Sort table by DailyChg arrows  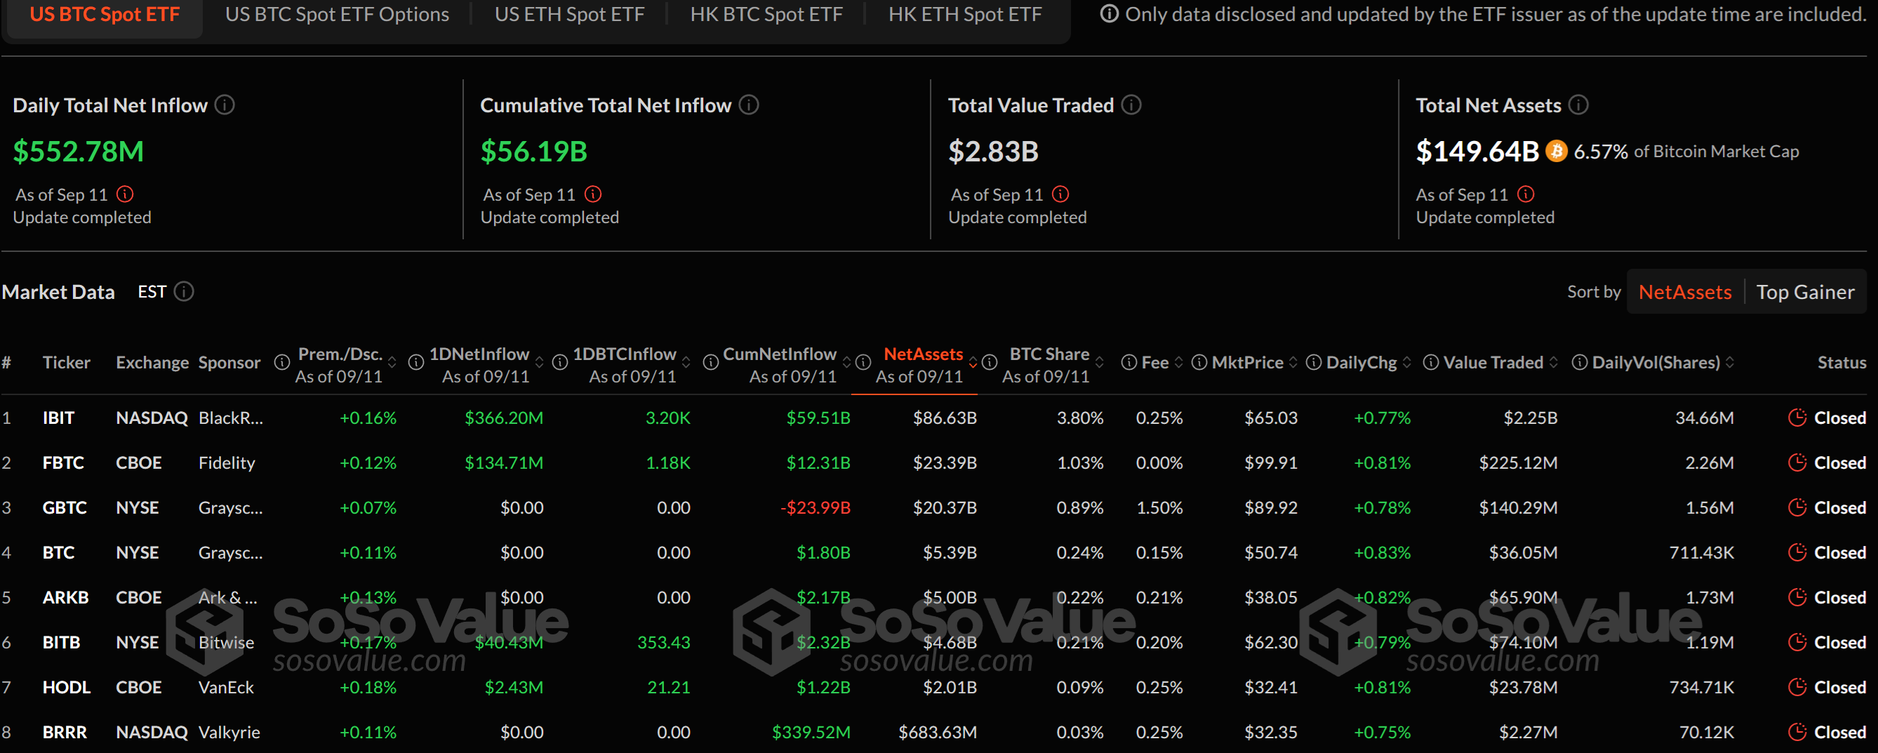[x=1407, y=362]
